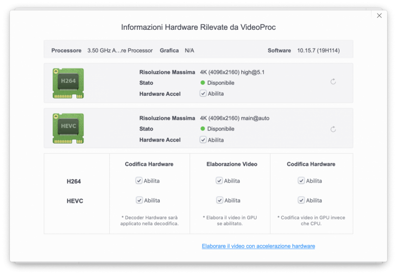Click the note Decoder Hardware sarà applicato nella decodifica

[149, 220]
